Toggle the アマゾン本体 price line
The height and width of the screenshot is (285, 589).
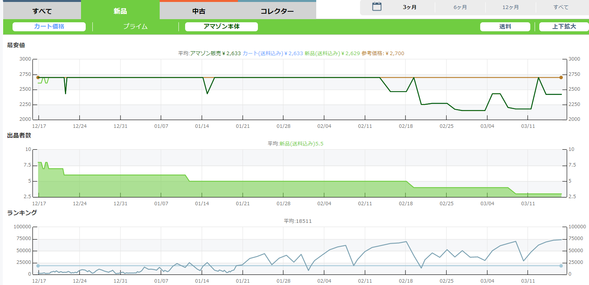(221, 27)
